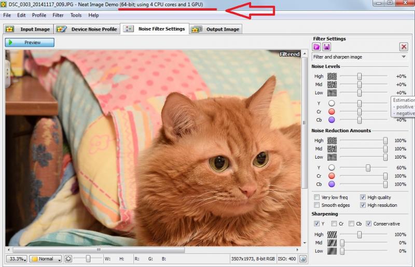
Task: Uncheck the High quality checkbox
Action: [363, 197]
